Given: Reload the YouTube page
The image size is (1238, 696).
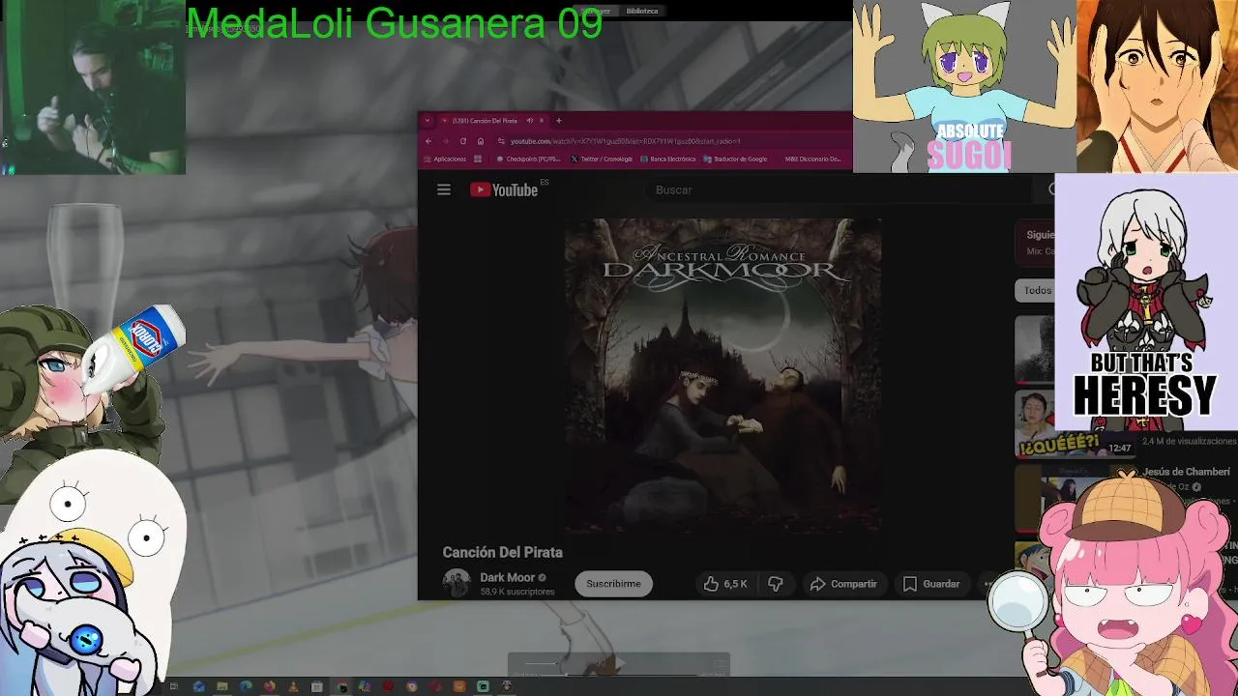Looking at the screenshot, I should 463,141.
